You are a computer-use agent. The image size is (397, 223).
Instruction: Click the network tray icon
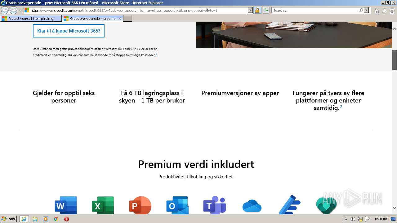(360, 219)
